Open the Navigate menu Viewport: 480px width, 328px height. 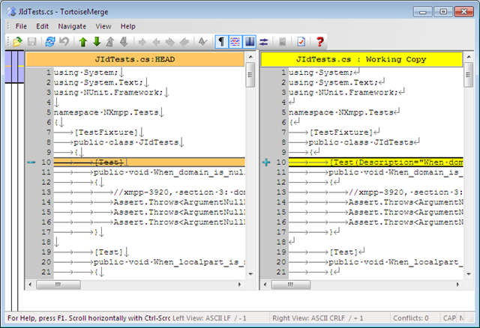pos(72,26)
